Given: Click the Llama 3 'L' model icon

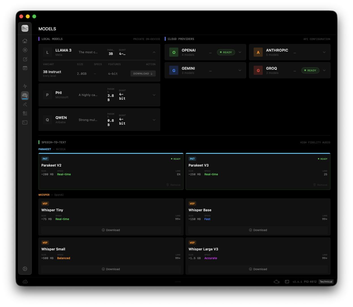Looking at the screenshot, I should 47,52.
